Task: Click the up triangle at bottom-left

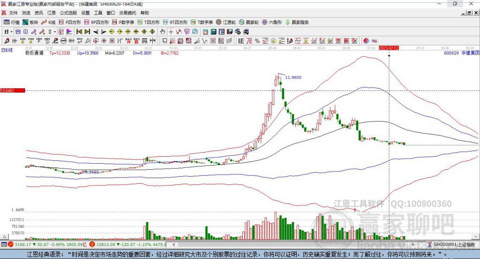Action: pos(4,237)
